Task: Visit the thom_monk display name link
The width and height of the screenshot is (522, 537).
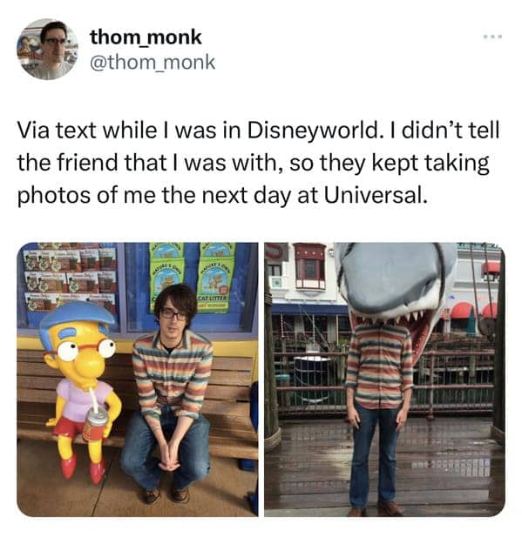Action: point(146,37)
